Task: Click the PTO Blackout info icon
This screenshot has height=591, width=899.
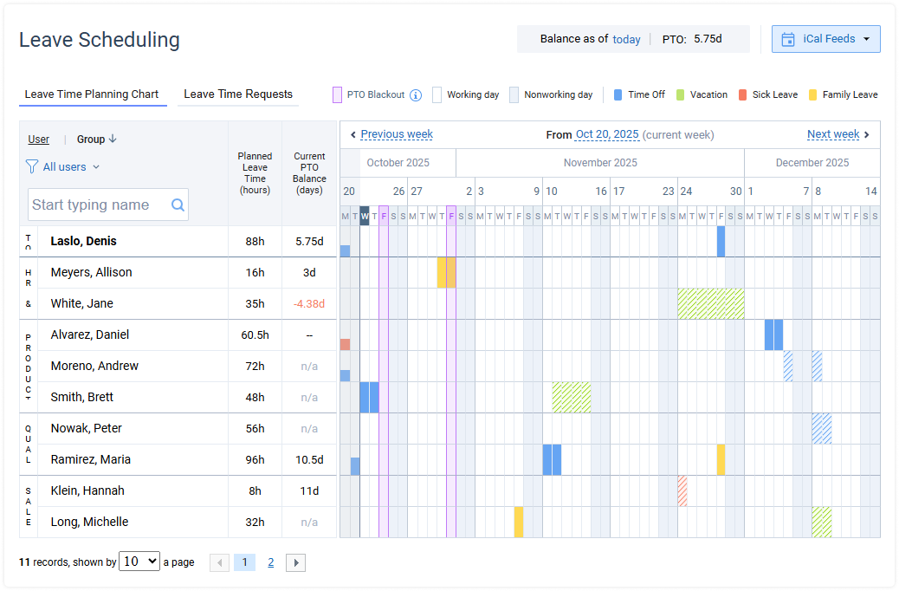Action: click(x=416, y=95)
